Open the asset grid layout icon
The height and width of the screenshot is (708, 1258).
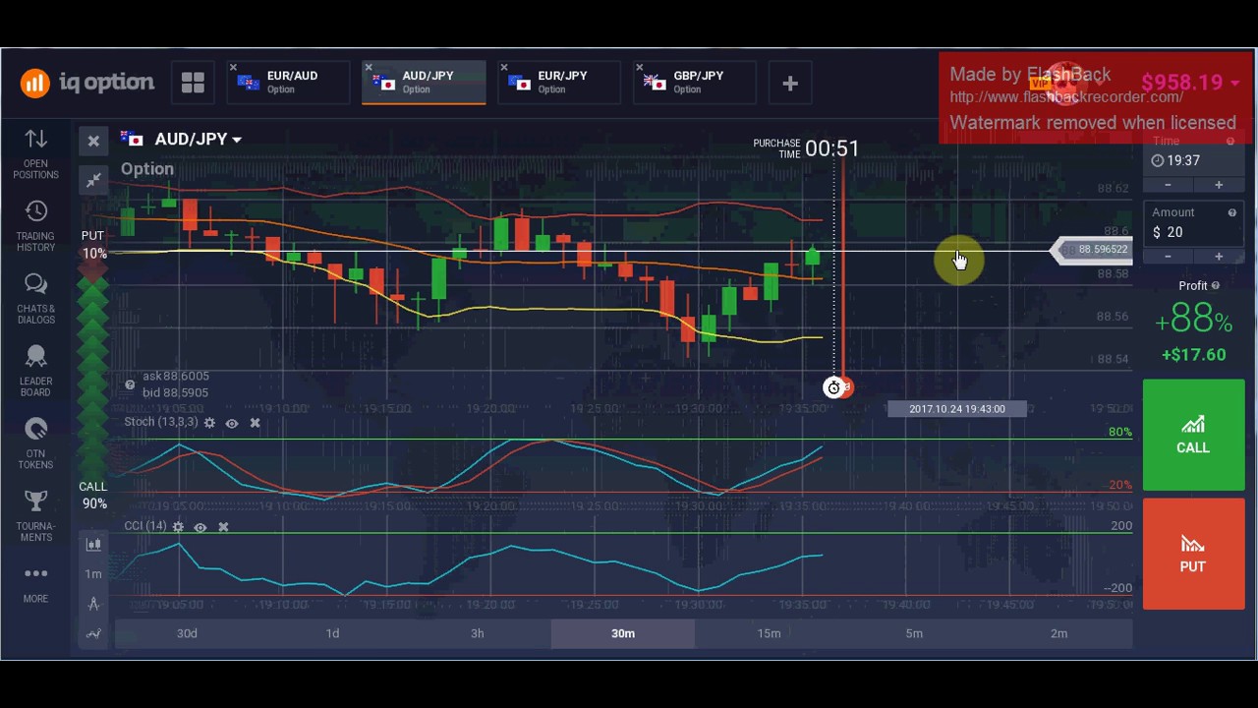click(x=193, y=83)
